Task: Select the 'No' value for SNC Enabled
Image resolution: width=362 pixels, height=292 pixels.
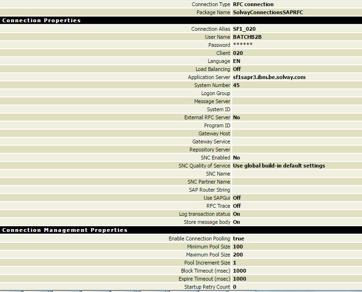Action: tap(236, 158)
